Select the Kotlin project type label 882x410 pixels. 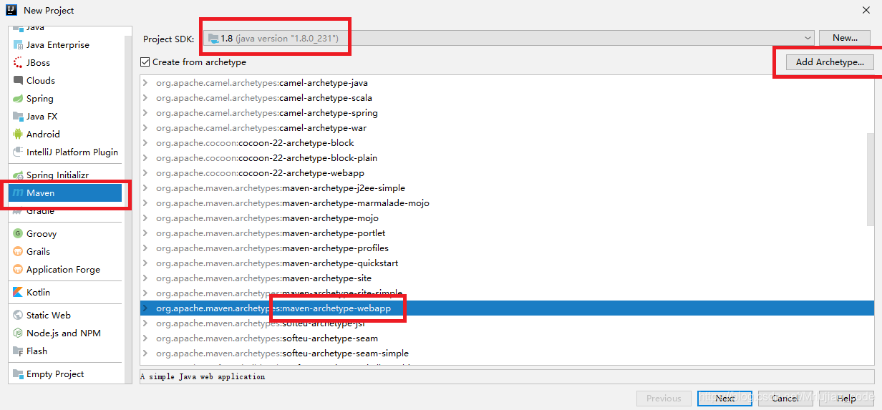point(38,293)
